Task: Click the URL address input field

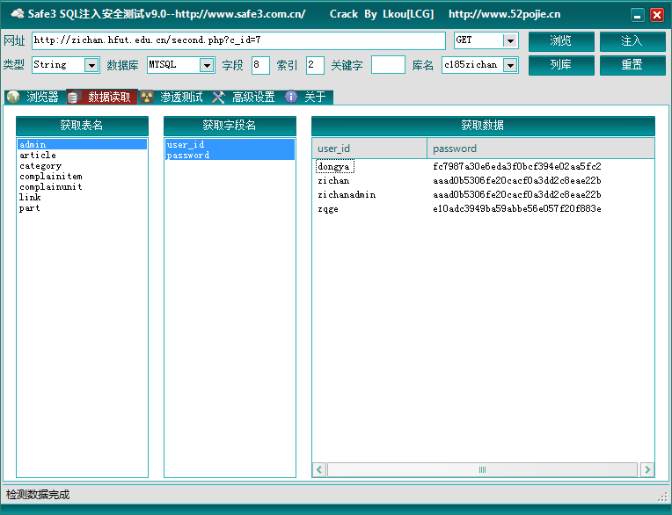Action: [238, 40]
